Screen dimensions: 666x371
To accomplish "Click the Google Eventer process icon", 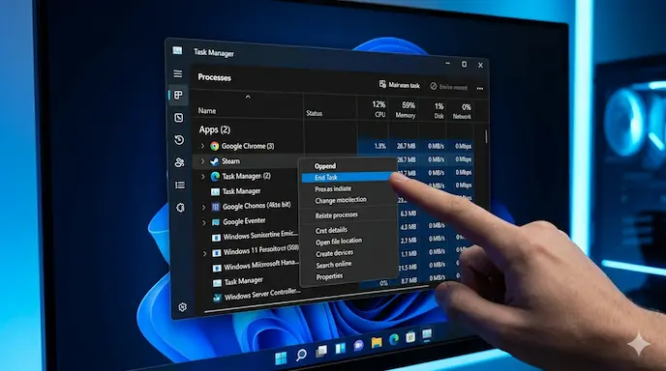I will [x=216, y=222].
